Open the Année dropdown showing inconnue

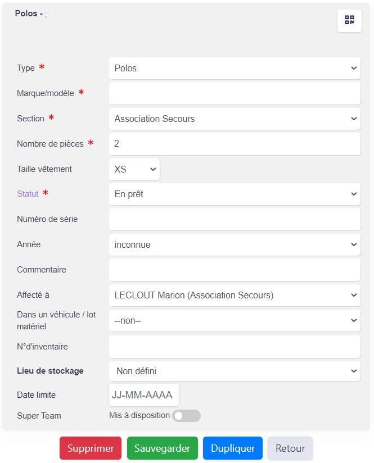(x=235, y=244)
